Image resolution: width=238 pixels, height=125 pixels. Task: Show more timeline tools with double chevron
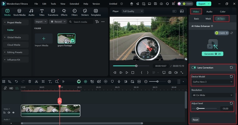pos(63,82)
